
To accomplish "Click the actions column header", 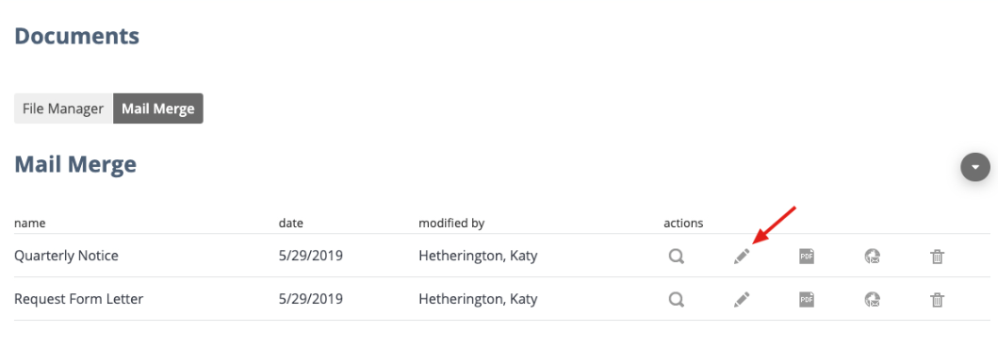I will pyautogui.click(x=683, y=224).
